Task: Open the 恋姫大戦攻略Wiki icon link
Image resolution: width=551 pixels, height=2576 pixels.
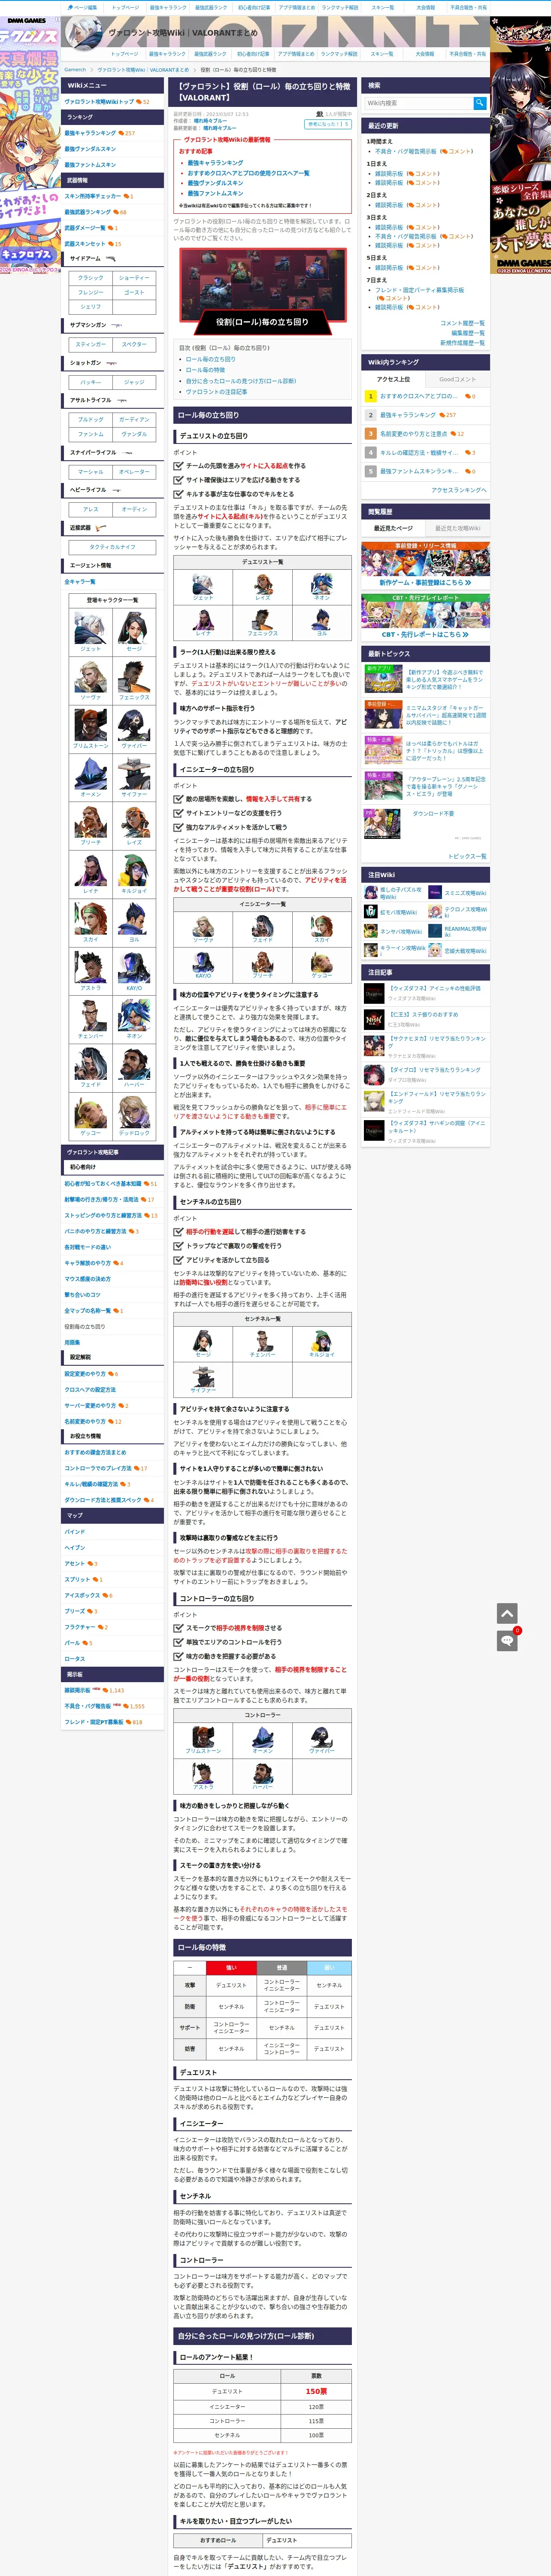Action: (x=435, y=950)
